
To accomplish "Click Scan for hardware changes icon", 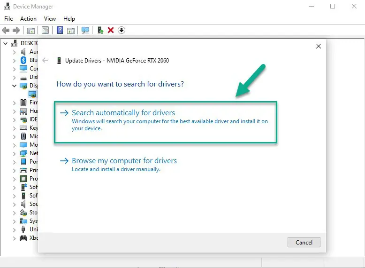I will click(x=85, y=30).
